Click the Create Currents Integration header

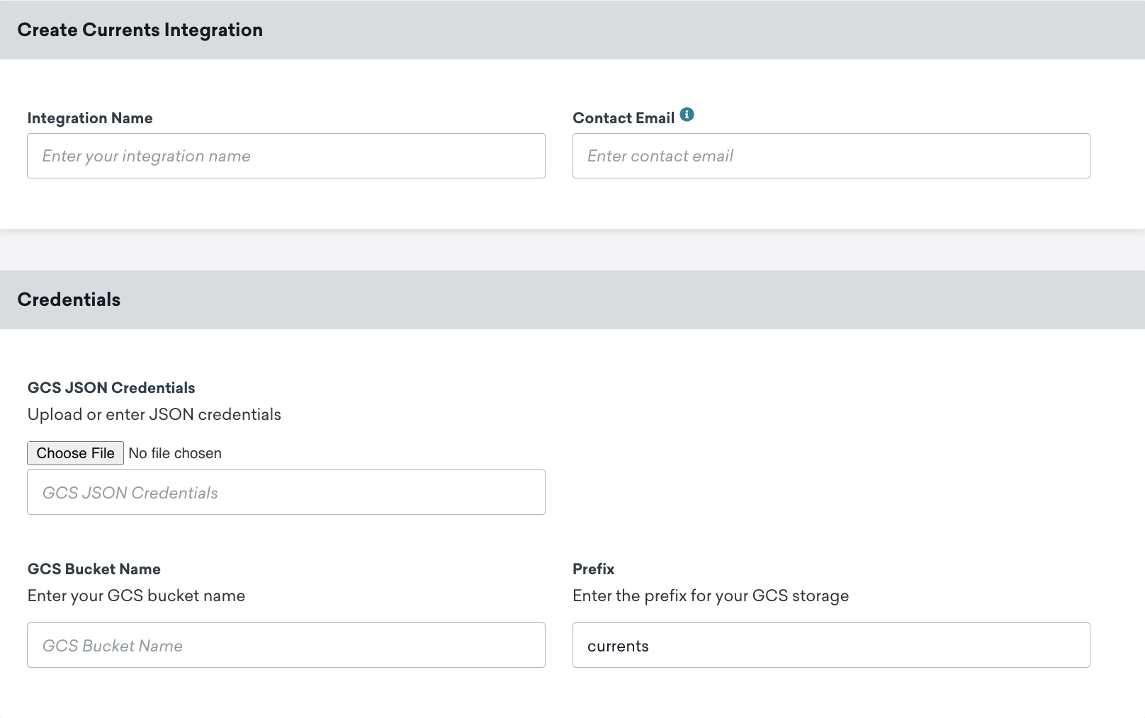point(140,30)
